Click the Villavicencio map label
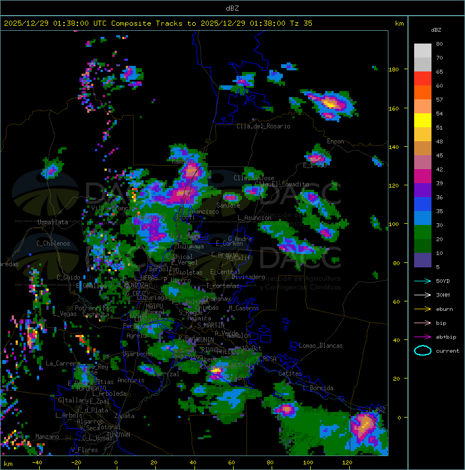 113,208
